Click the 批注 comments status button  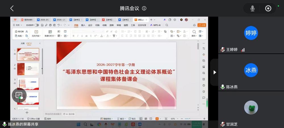(x=132, y=119)
